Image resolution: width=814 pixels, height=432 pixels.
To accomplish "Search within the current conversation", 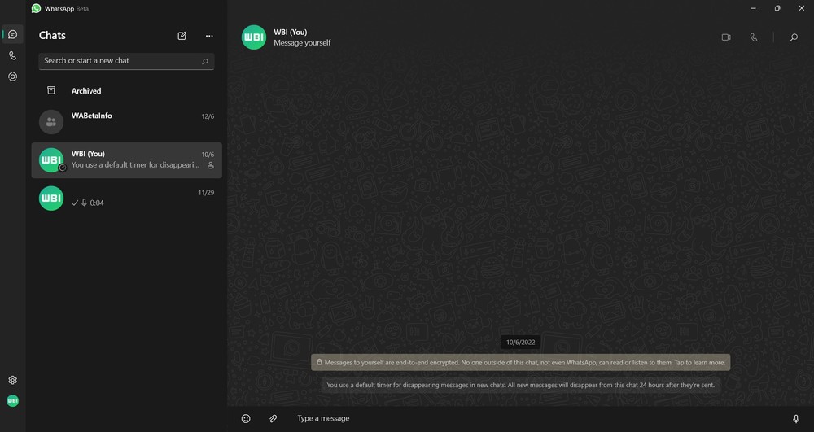I will pyautogui.click(x=794, y=37).
